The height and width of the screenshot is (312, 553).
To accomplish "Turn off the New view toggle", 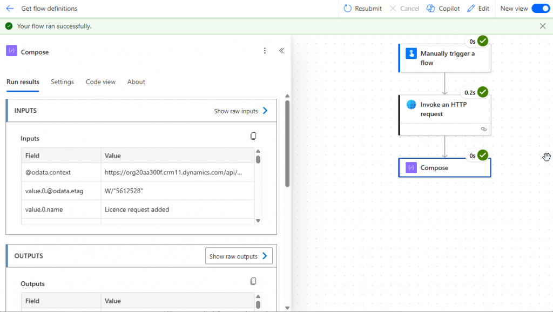I will [539, 9].
